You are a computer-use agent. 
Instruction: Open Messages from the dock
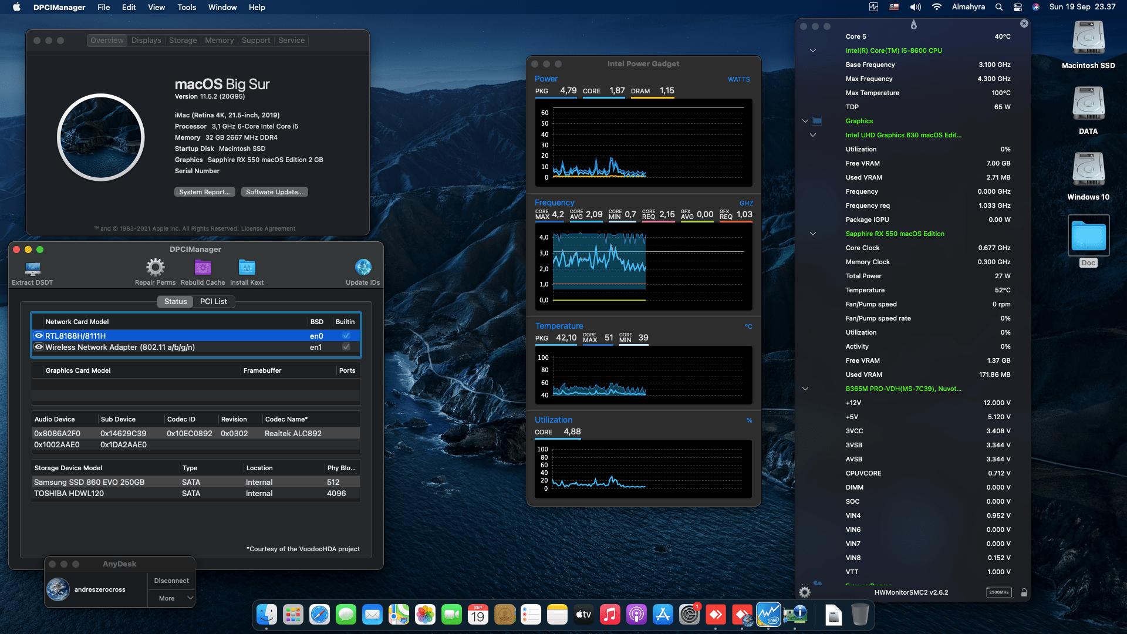(x=346, y=615)
